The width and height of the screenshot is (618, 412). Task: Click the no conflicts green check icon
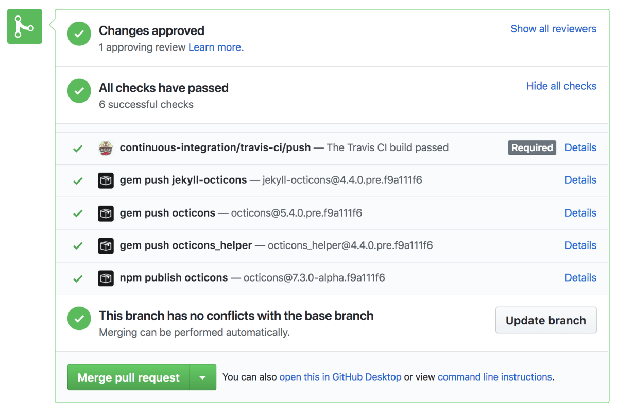coord(79,319)
